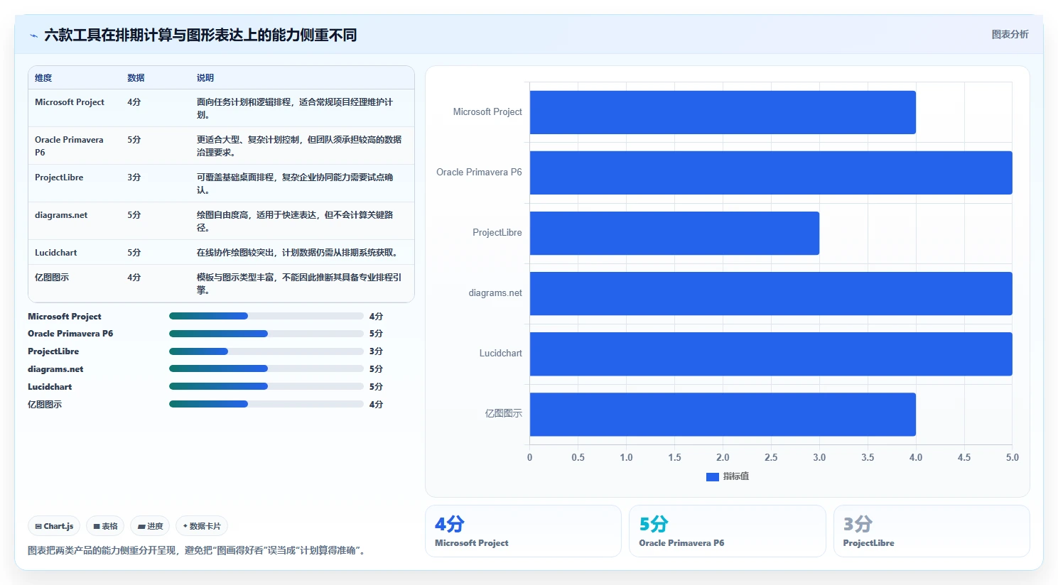Click the footer note starting 图表把两类产品
This screenshot has height=585, width=1058.
click(x=198, y=551)
